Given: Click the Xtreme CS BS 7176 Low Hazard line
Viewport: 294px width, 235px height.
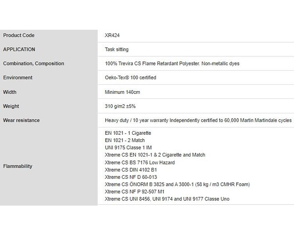Looking at the screenshot, I should pos(140,162).
